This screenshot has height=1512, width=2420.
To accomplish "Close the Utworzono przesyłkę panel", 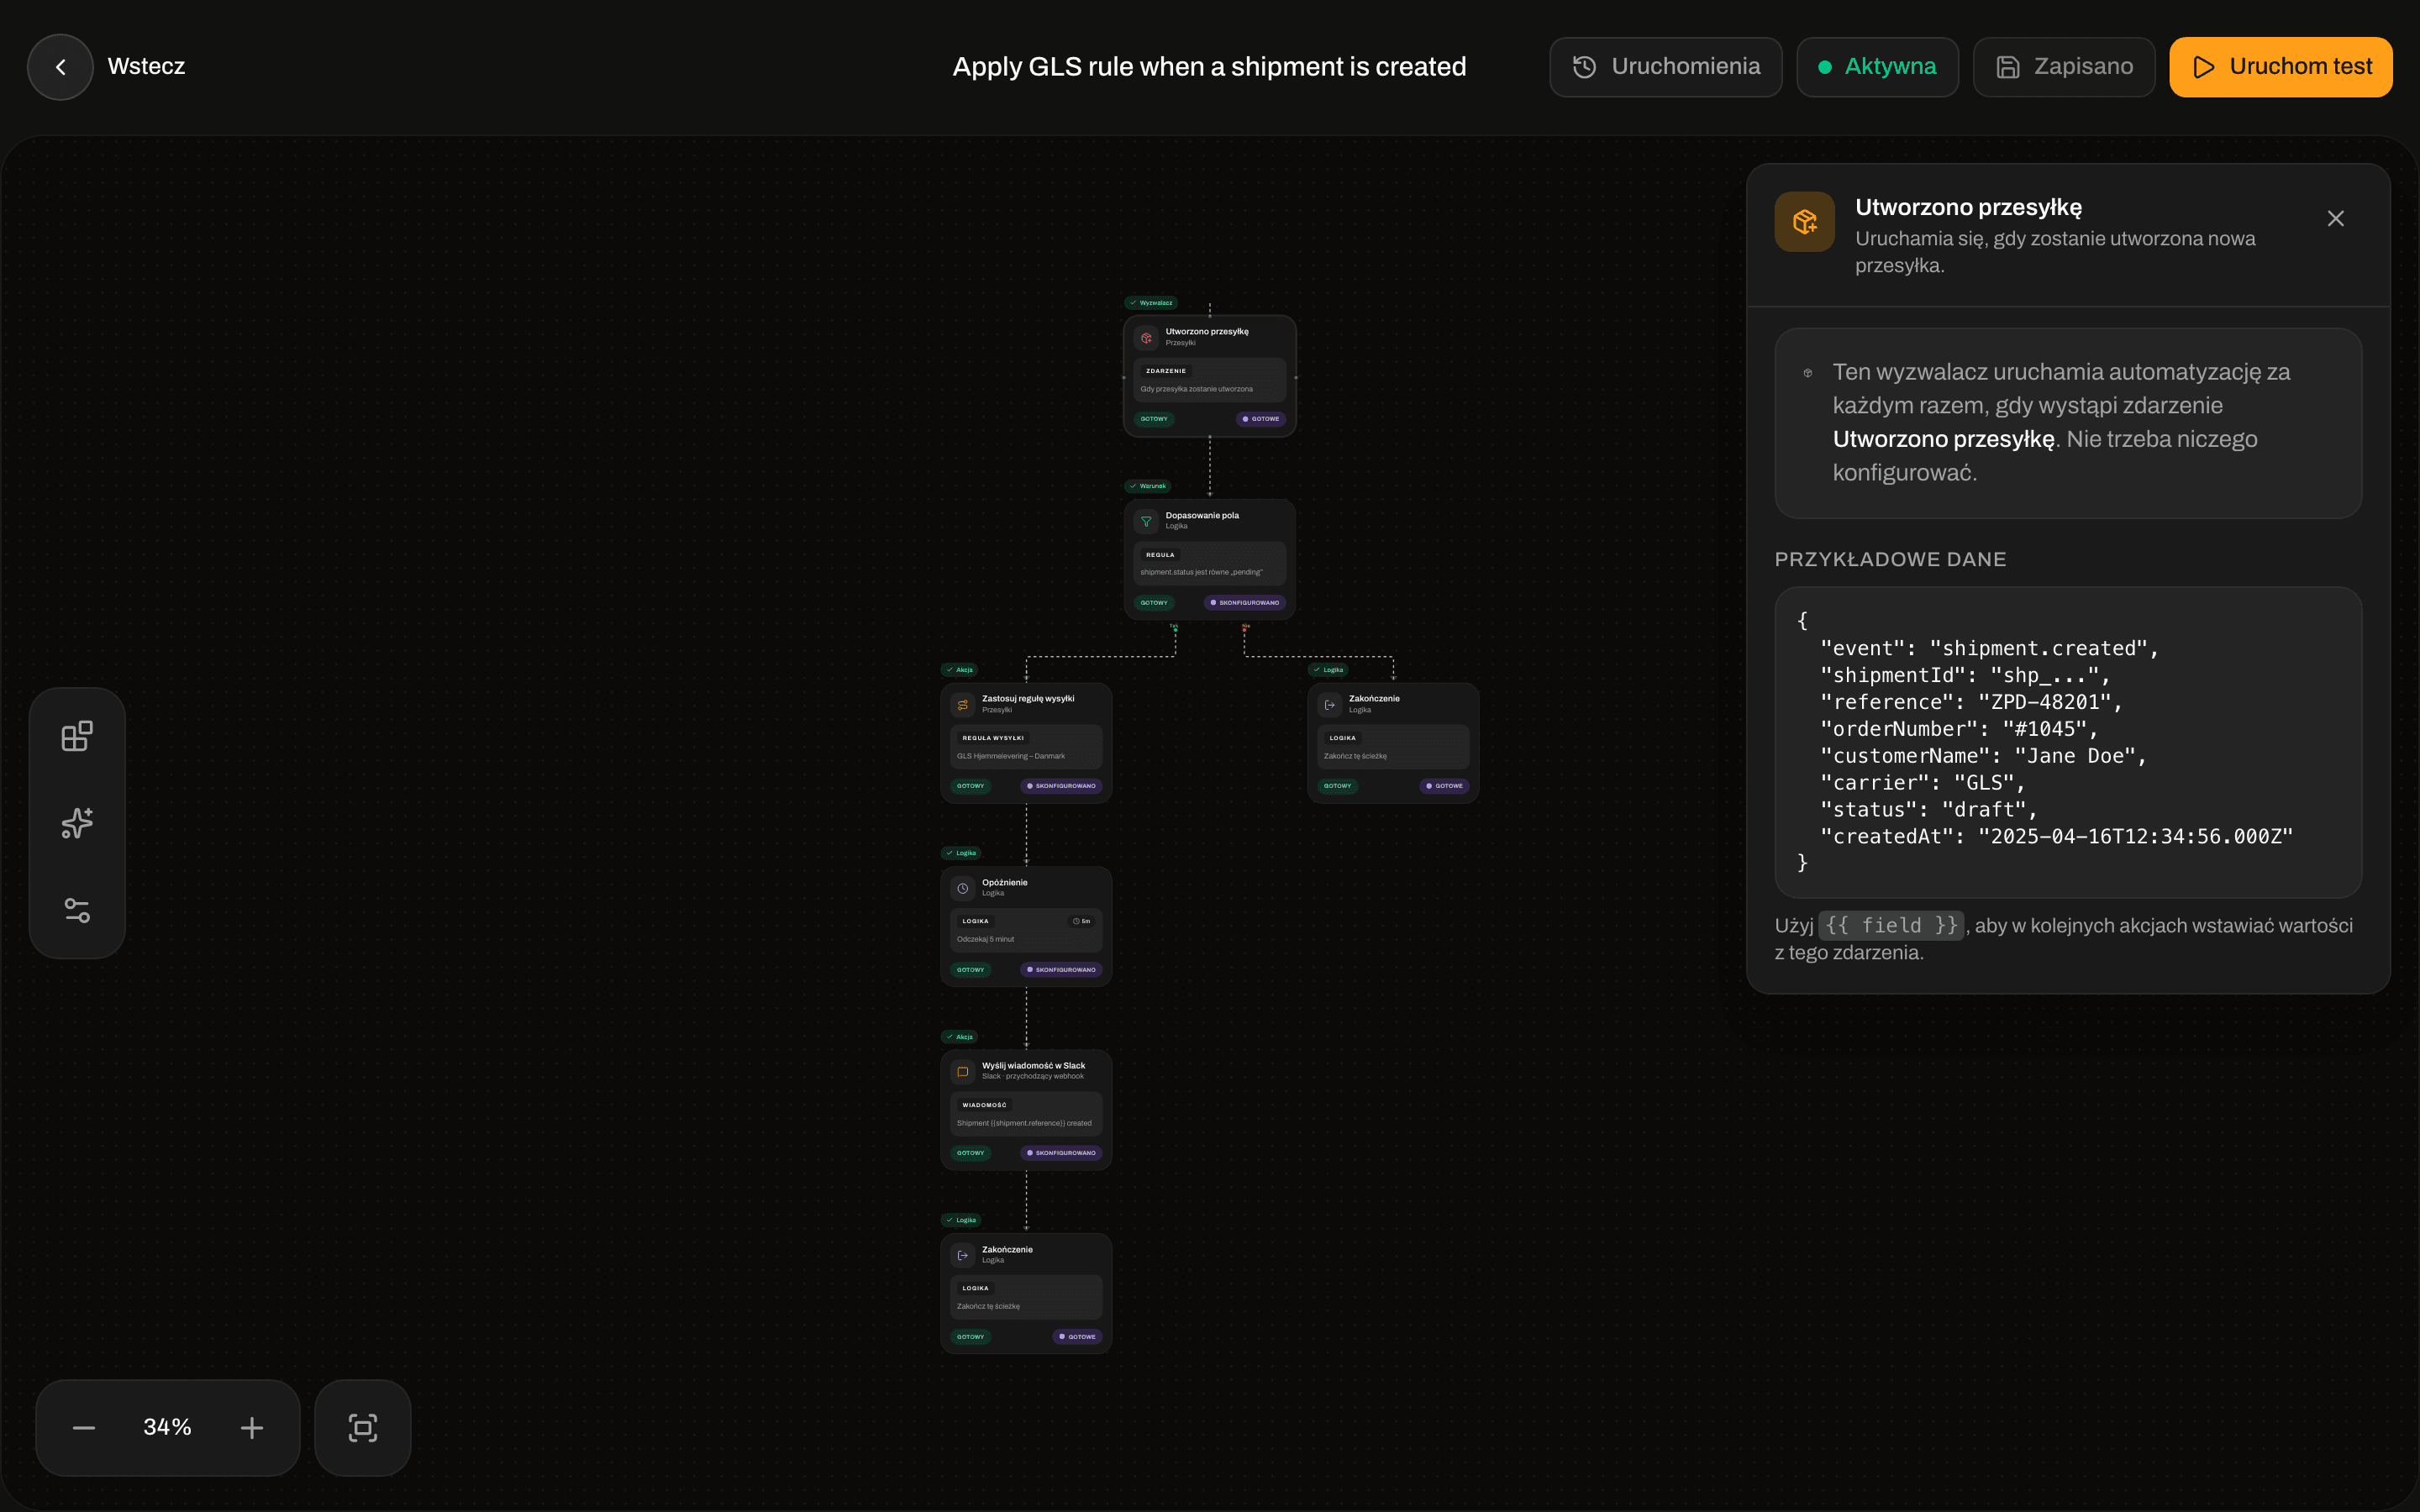I will (2335, 219).
